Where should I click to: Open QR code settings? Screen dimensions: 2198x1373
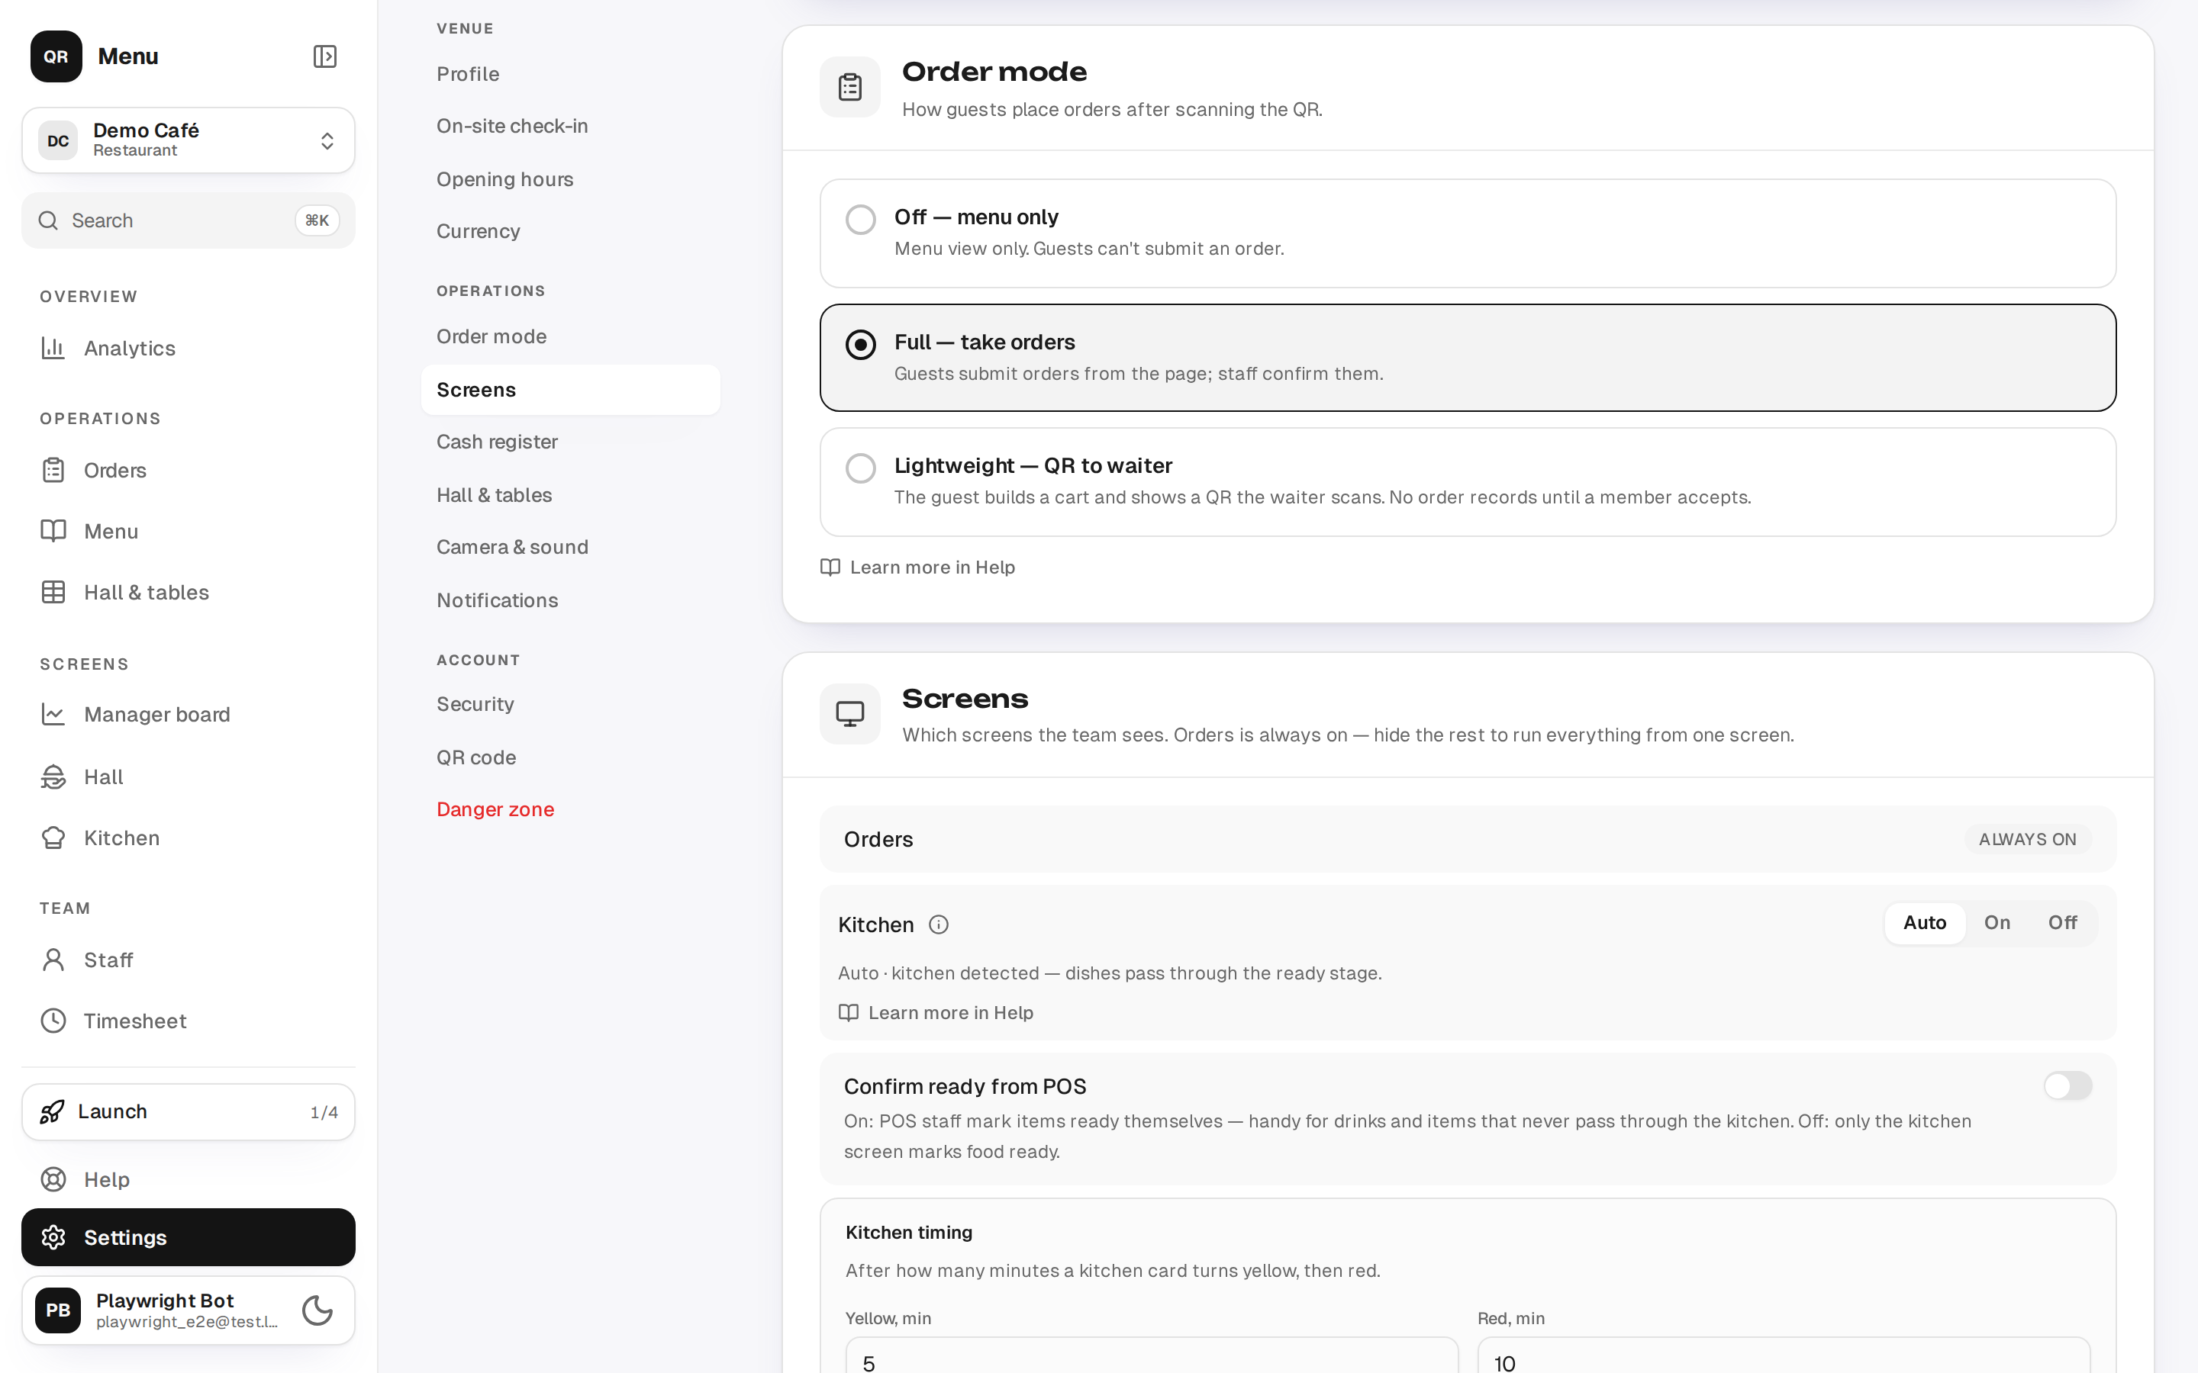[570, 757]
